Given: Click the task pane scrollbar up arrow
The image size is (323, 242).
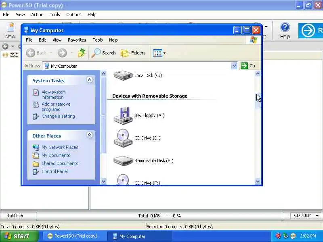Looking at the screenshot, I should click(104, 73).
